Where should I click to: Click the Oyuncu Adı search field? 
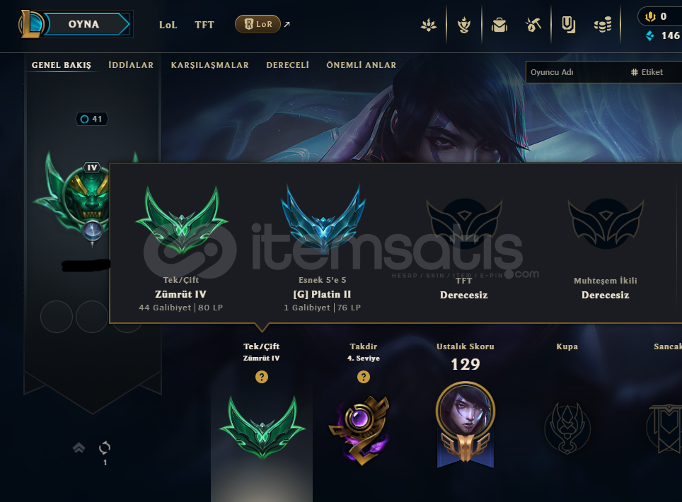574,72
